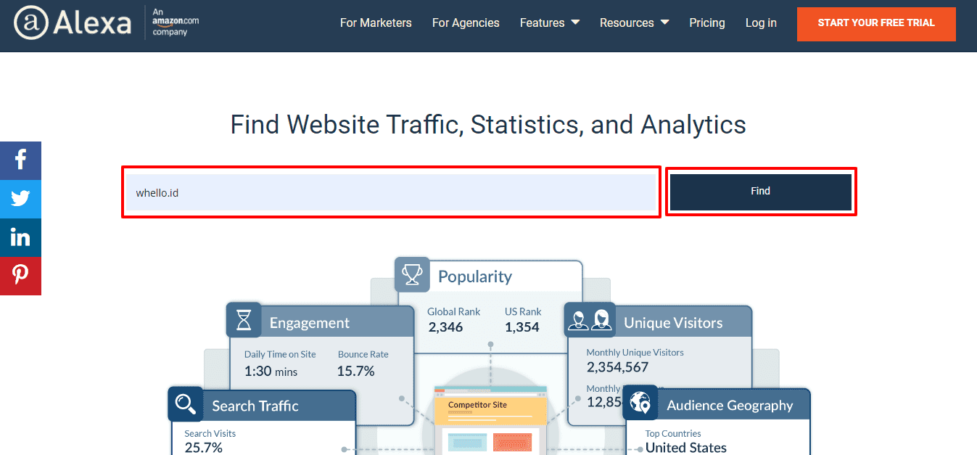Viewport: 977px width, 455px height.
Task: Share page via Twitter bird icon
Action: pos(20,199)
